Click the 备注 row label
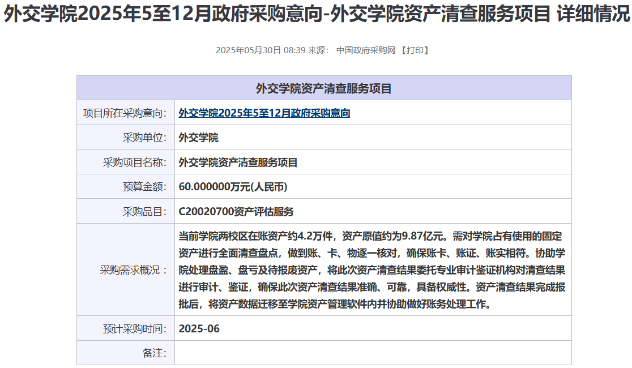The width and height of the screenshot is (632, 368). click(x=154, y=353)
